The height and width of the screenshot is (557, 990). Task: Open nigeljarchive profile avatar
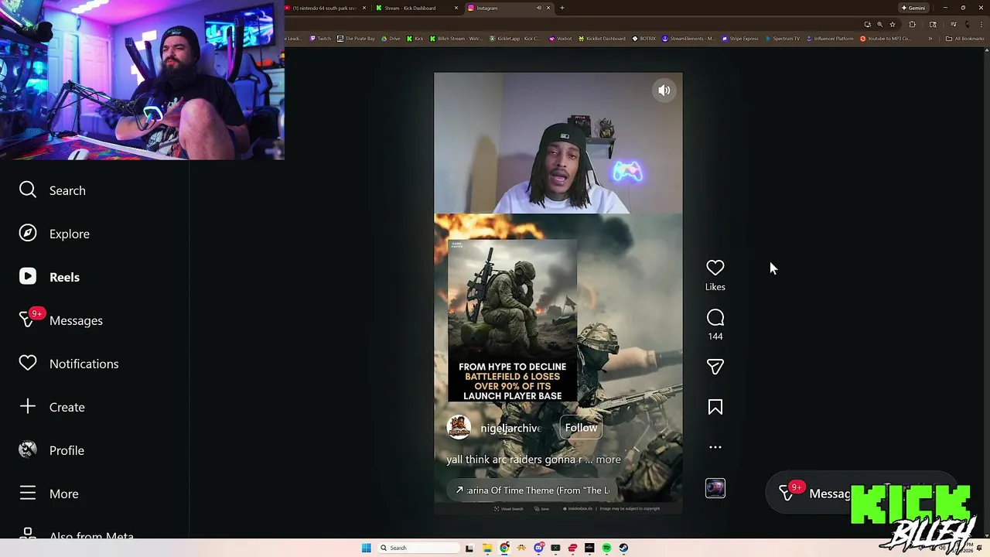(x=459, y=428)
